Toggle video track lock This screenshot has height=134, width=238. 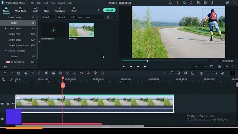[8, 104]
